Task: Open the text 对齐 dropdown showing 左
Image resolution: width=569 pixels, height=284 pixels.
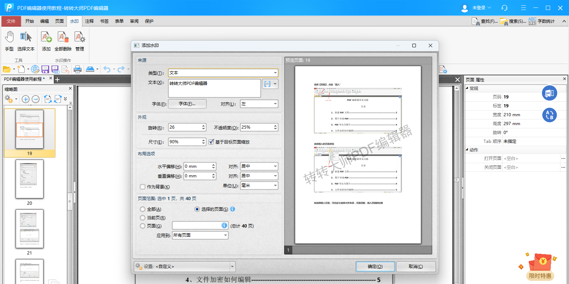Action: [x=275, y=104]
